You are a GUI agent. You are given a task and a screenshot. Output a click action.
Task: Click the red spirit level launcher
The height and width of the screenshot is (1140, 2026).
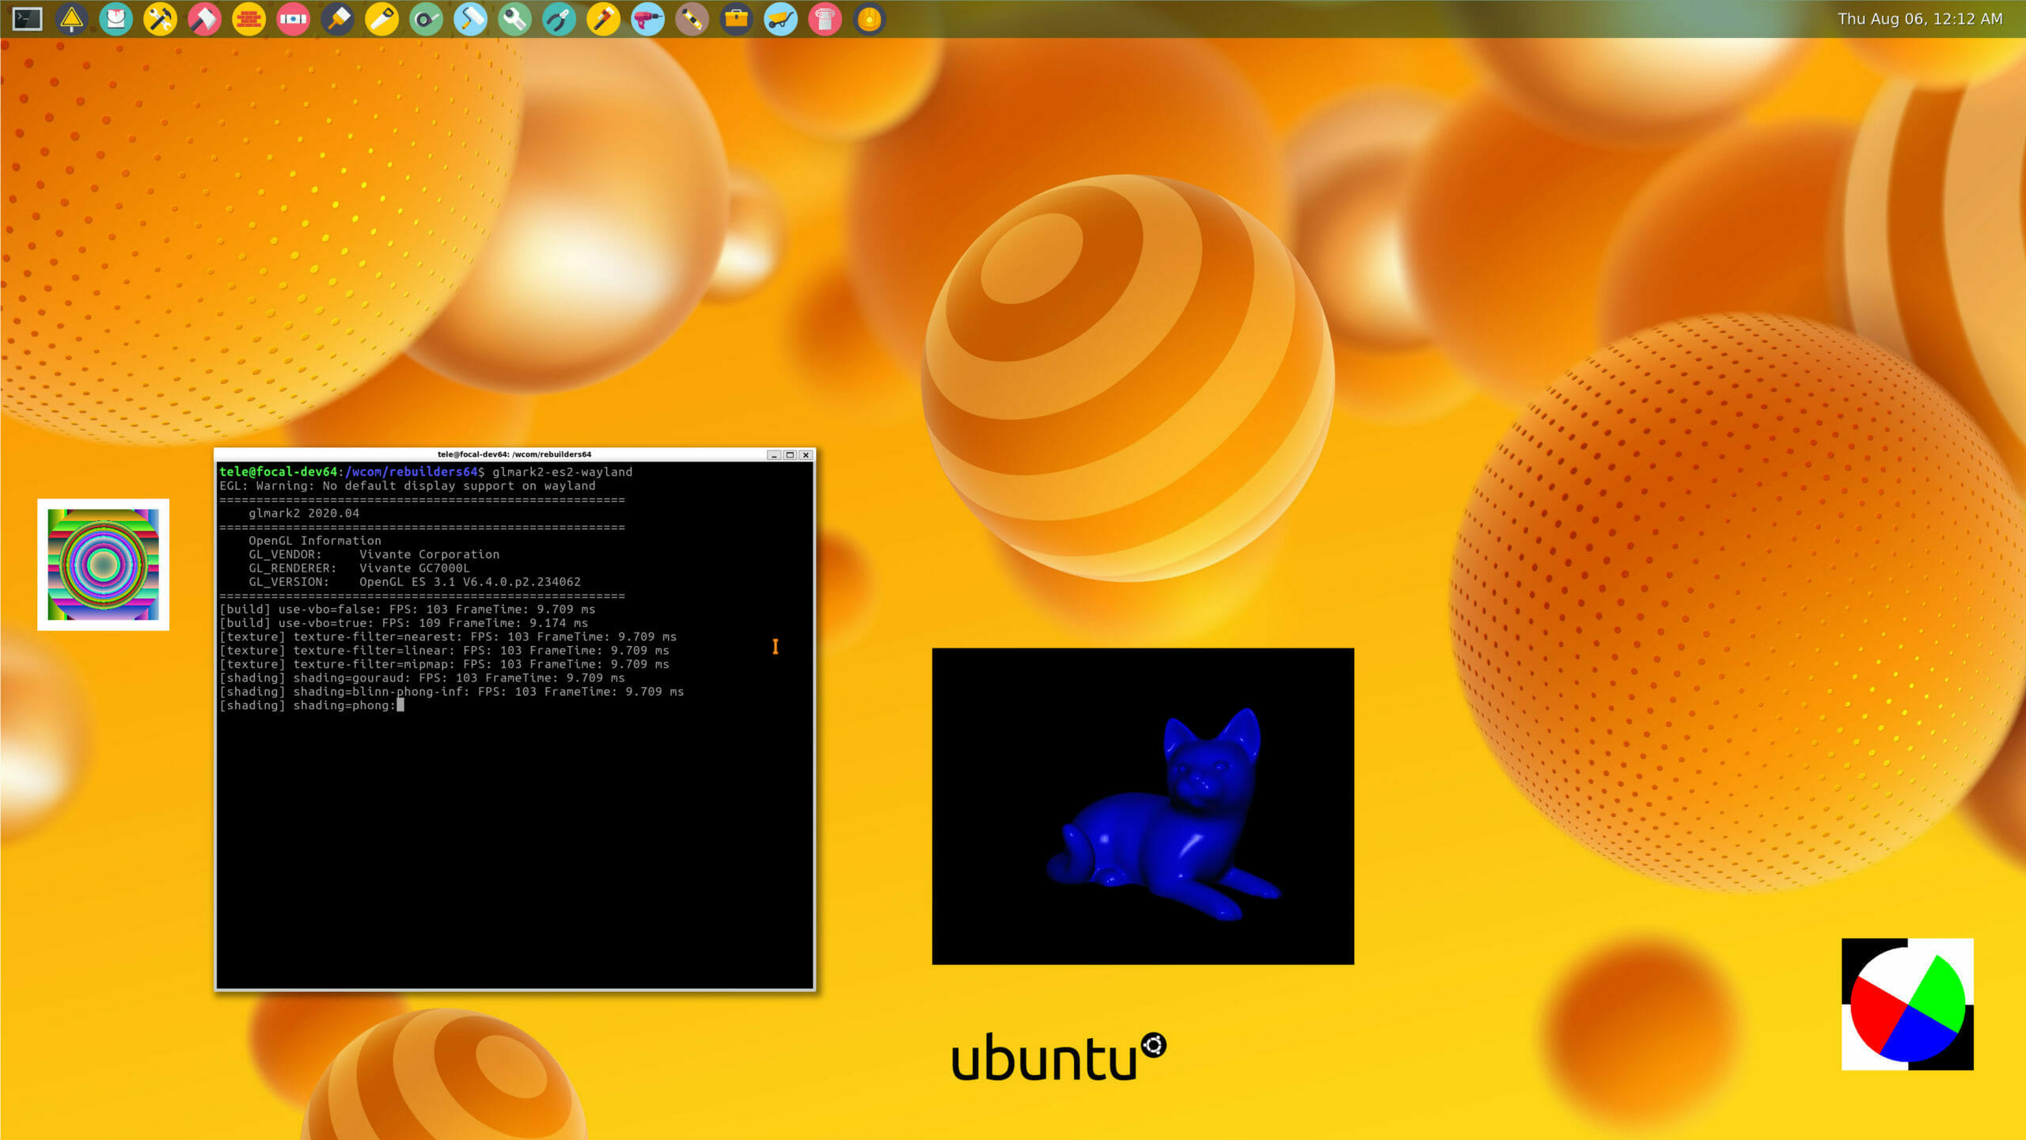293,19
